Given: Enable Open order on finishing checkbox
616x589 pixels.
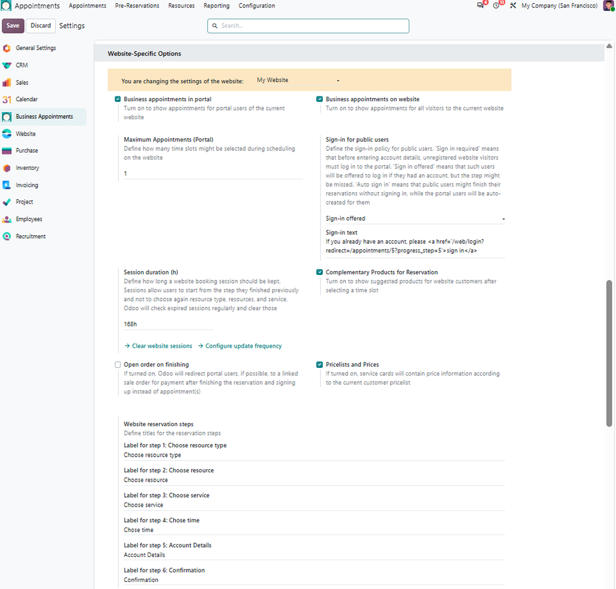Looking at the screenshot, I should pyautogui.click(x=117, y=365).
